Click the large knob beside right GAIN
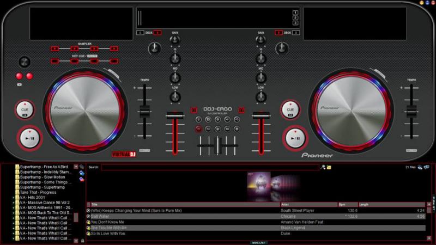The height and width of the screenshot is (245, 436). (282, 48)
